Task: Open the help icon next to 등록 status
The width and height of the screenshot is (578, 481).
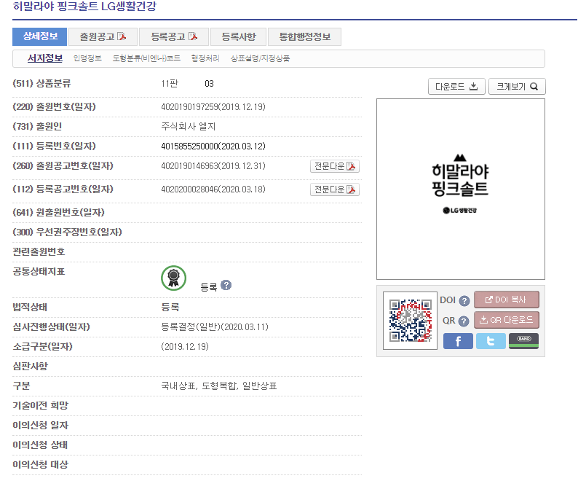Action: click(226, 286)
